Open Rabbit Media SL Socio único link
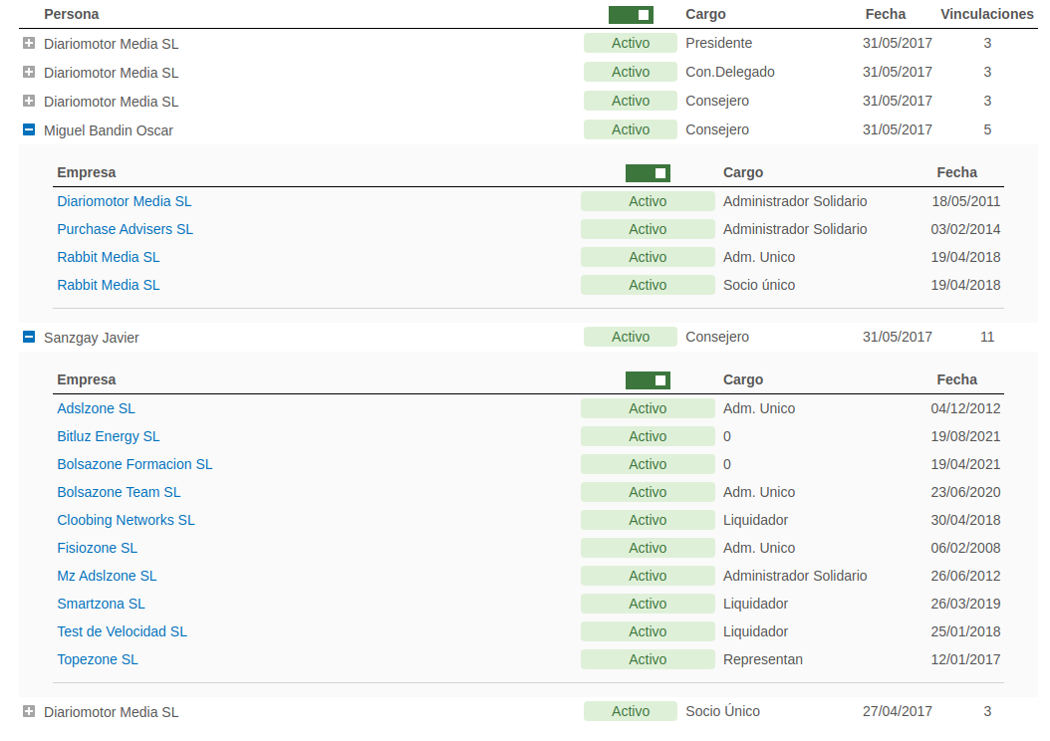Image resolution: width=1050 pixels, height=741 pixels. tap(108, 285)
